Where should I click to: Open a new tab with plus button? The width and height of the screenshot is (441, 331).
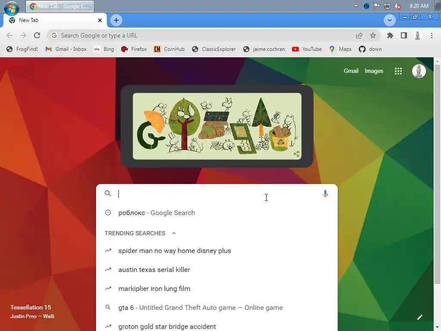tap(116, 20)
